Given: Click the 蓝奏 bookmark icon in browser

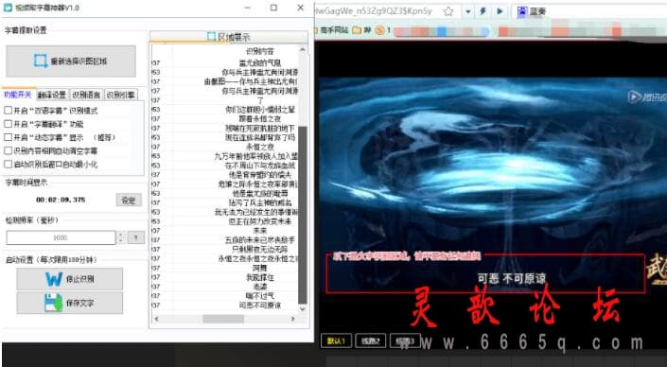Looking at the screenshot, I should (522, 11).
